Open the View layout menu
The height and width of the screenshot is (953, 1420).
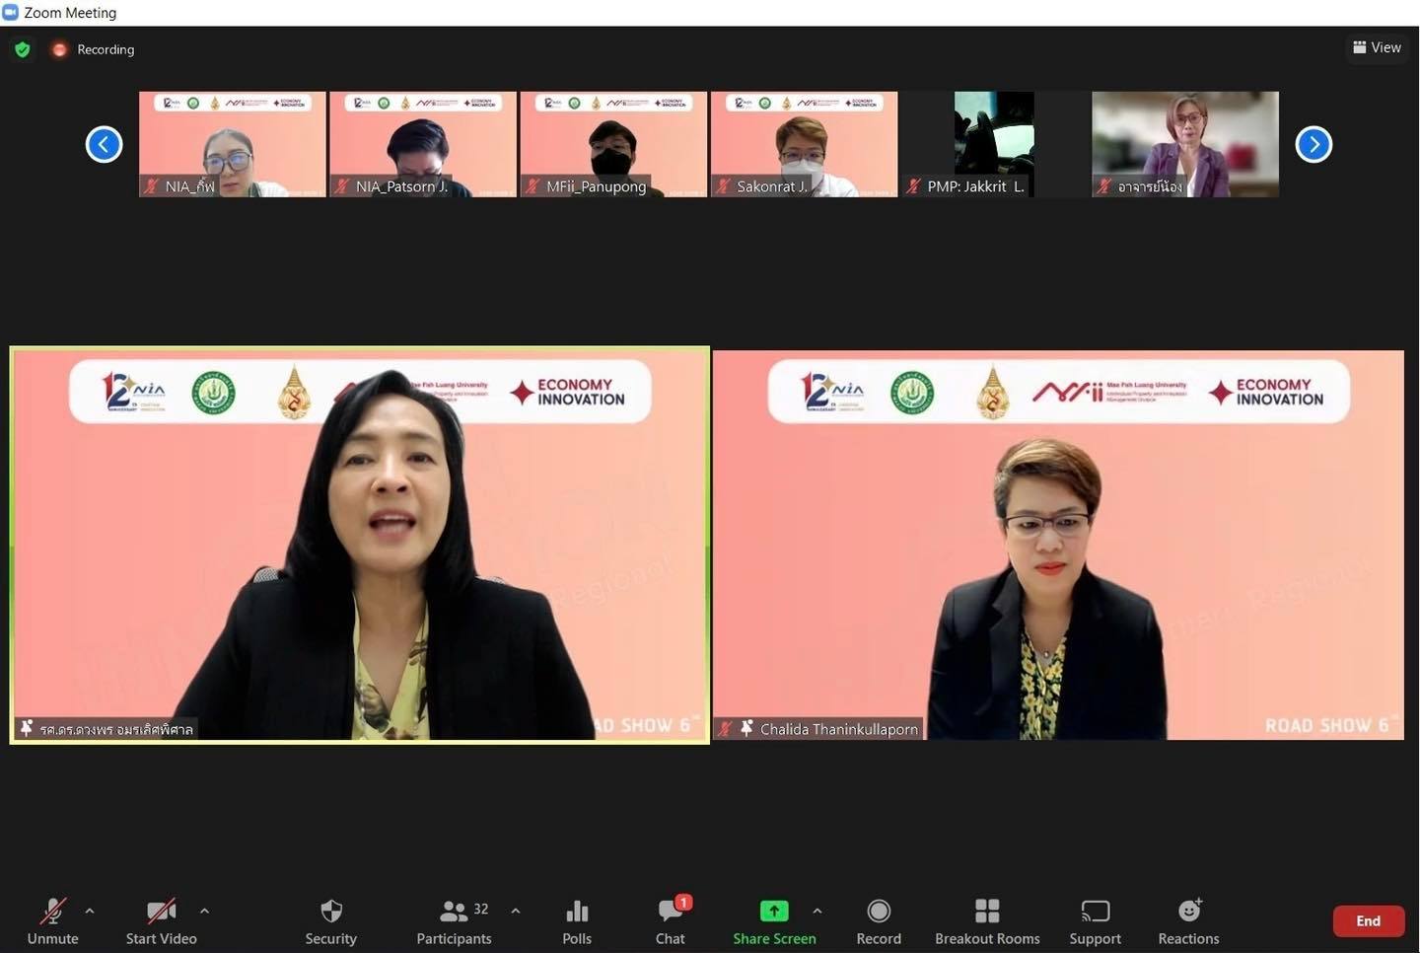coord(1378,47)
